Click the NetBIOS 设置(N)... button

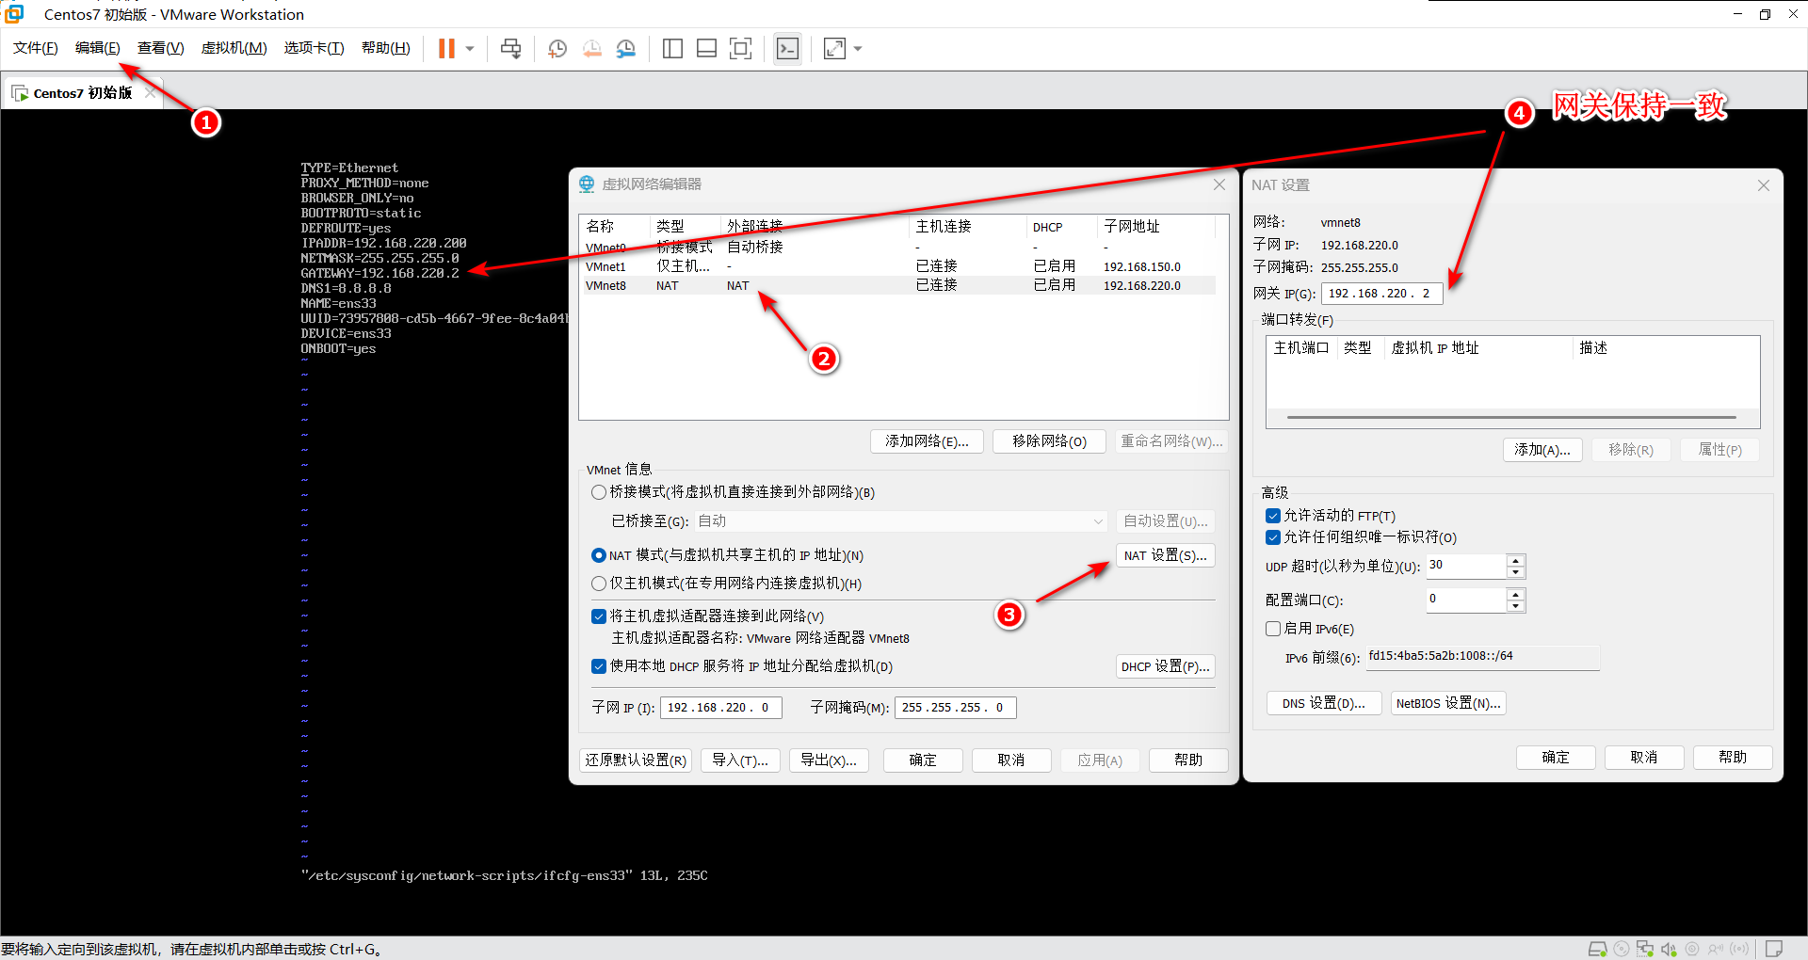1448,703
